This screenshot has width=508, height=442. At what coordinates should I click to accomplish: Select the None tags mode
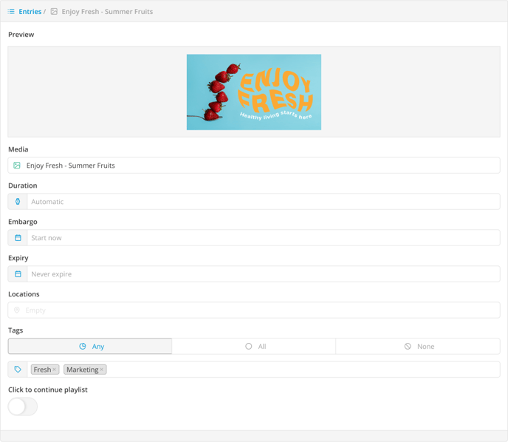418,347
